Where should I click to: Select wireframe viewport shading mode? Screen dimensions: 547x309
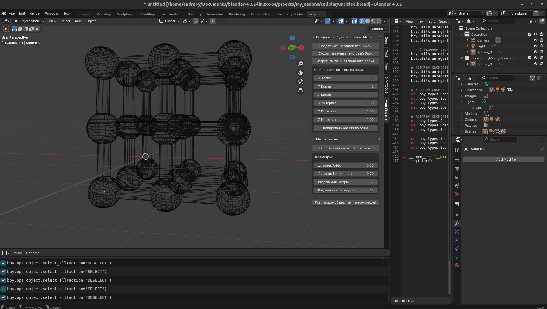pos(362,21)
